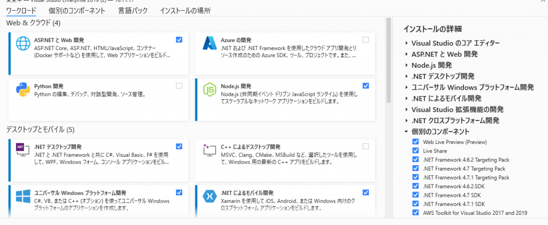Click the .NET デスクトップ開発 monitor icon
Viewport: 548px width, 225px height.
click(x=23, y=149)
